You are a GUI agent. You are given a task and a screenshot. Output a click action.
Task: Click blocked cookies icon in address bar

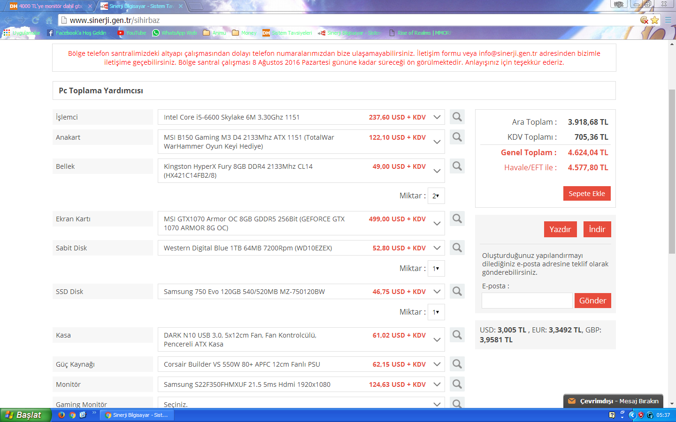coord(644,20)
